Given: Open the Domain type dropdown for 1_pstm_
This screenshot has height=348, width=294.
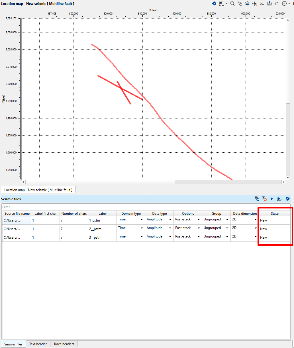Looking at the screenshot, I should 141,219.
